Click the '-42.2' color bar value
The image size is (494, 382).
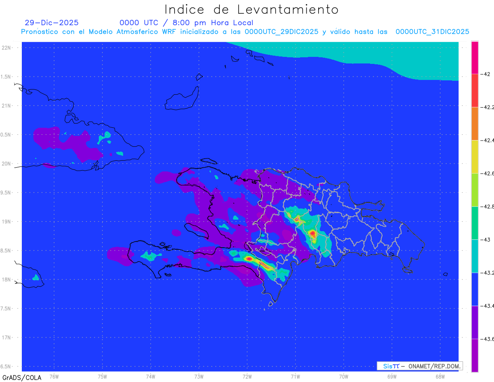pyautogui.click(x=488, y=107)
